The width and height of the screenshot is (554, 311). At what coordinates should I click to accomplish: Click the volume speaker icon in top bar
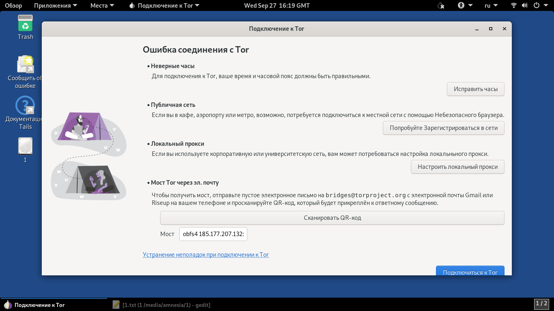pyautogui.click(x=525, y=6)
